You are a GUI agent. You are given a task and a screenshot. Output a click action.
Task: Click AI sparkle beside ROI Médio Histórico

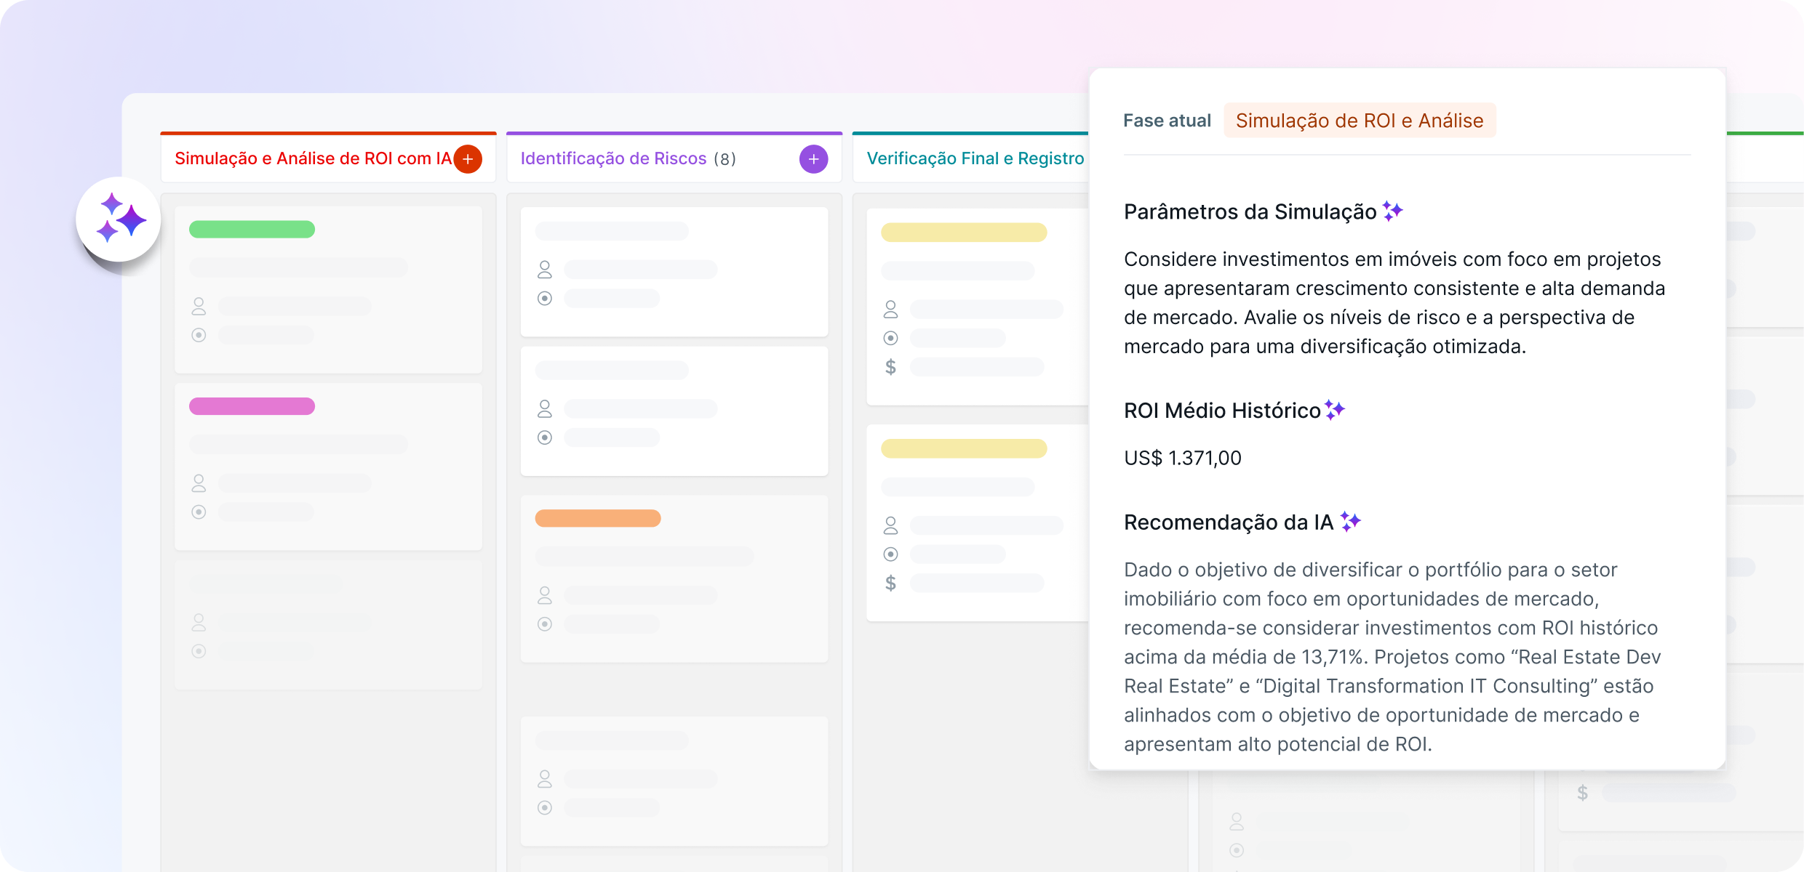1334,410
